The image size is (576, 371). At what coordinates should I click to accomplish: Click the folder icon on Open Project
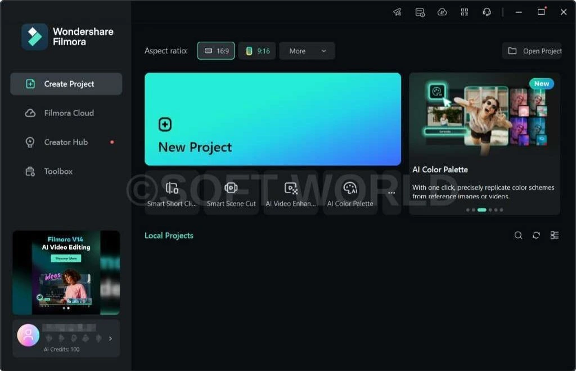(x=512, y=51)
